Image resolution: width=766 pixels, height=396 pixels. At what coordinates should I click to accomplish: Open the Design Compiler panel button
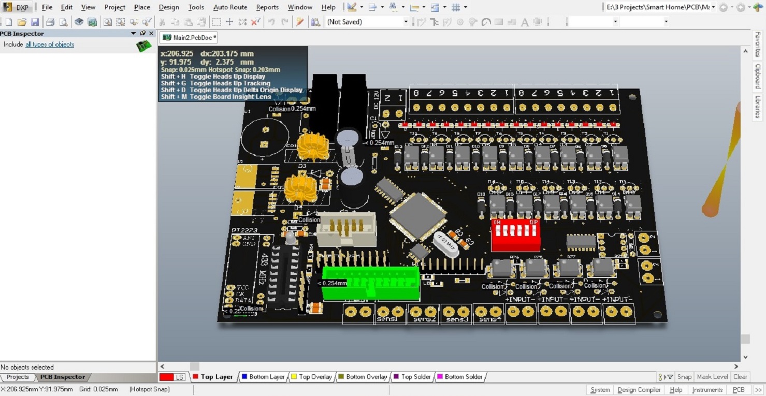click(639, 390)
